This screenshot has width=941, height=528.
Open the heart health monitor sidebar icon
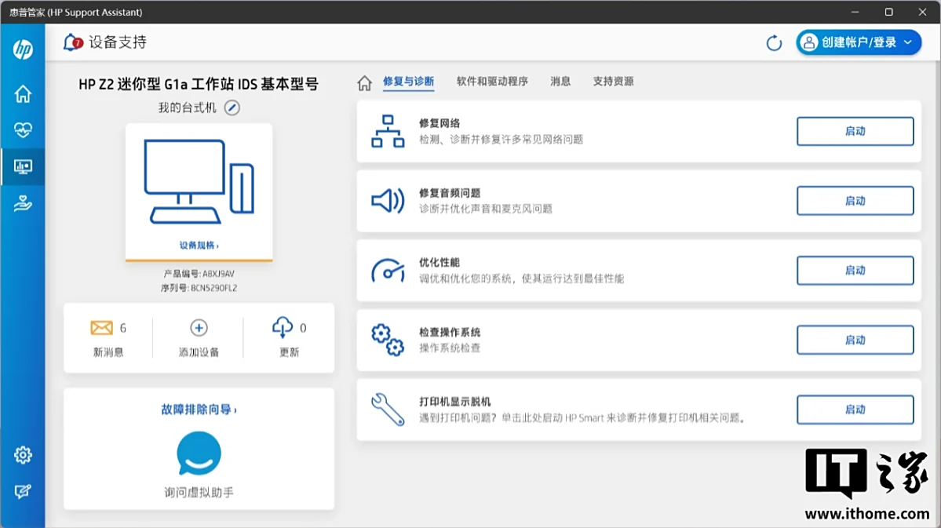[23, 130]
